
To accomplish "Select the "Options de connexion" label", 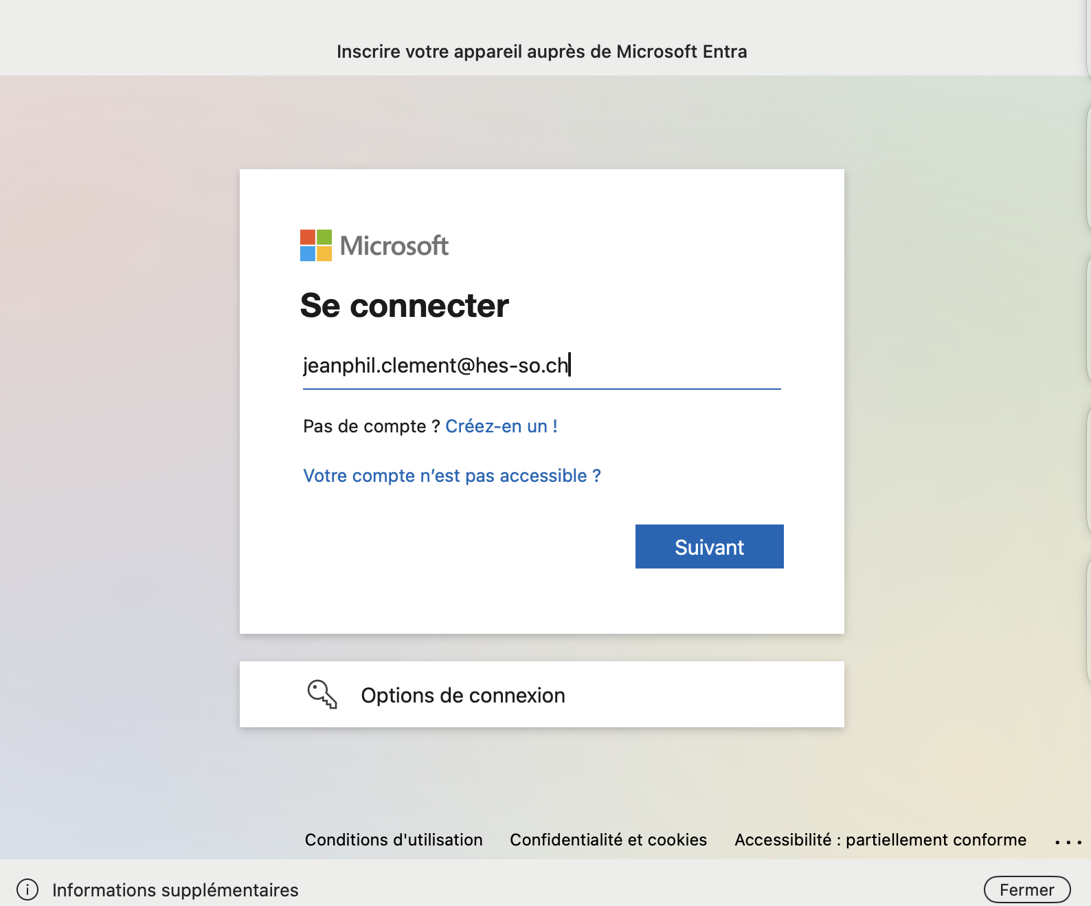I will tap(463, 695).
